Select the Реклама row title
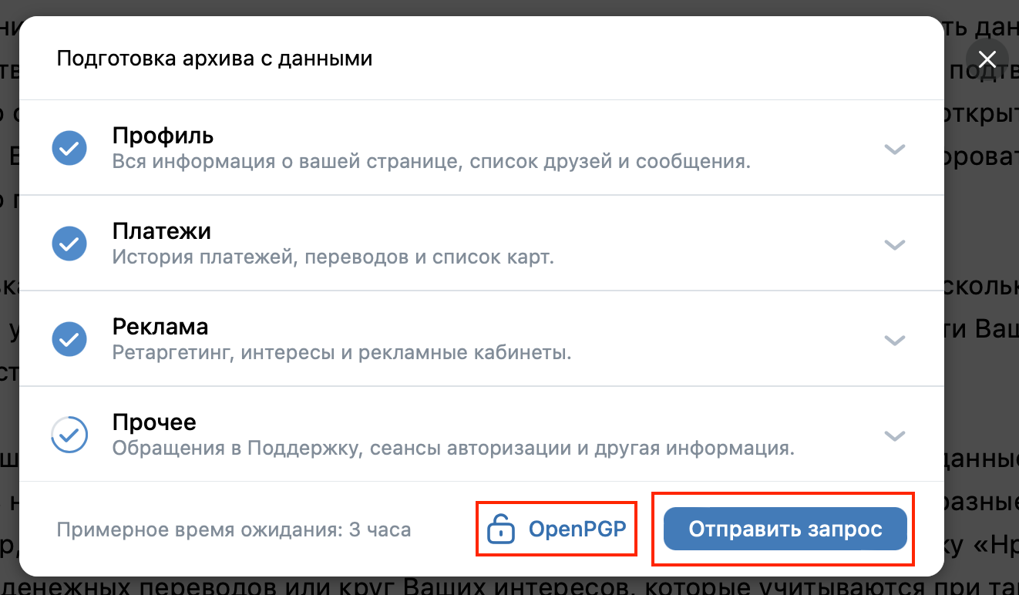Viewport: 1019px width, 595px height. click(x=160, y=327)
